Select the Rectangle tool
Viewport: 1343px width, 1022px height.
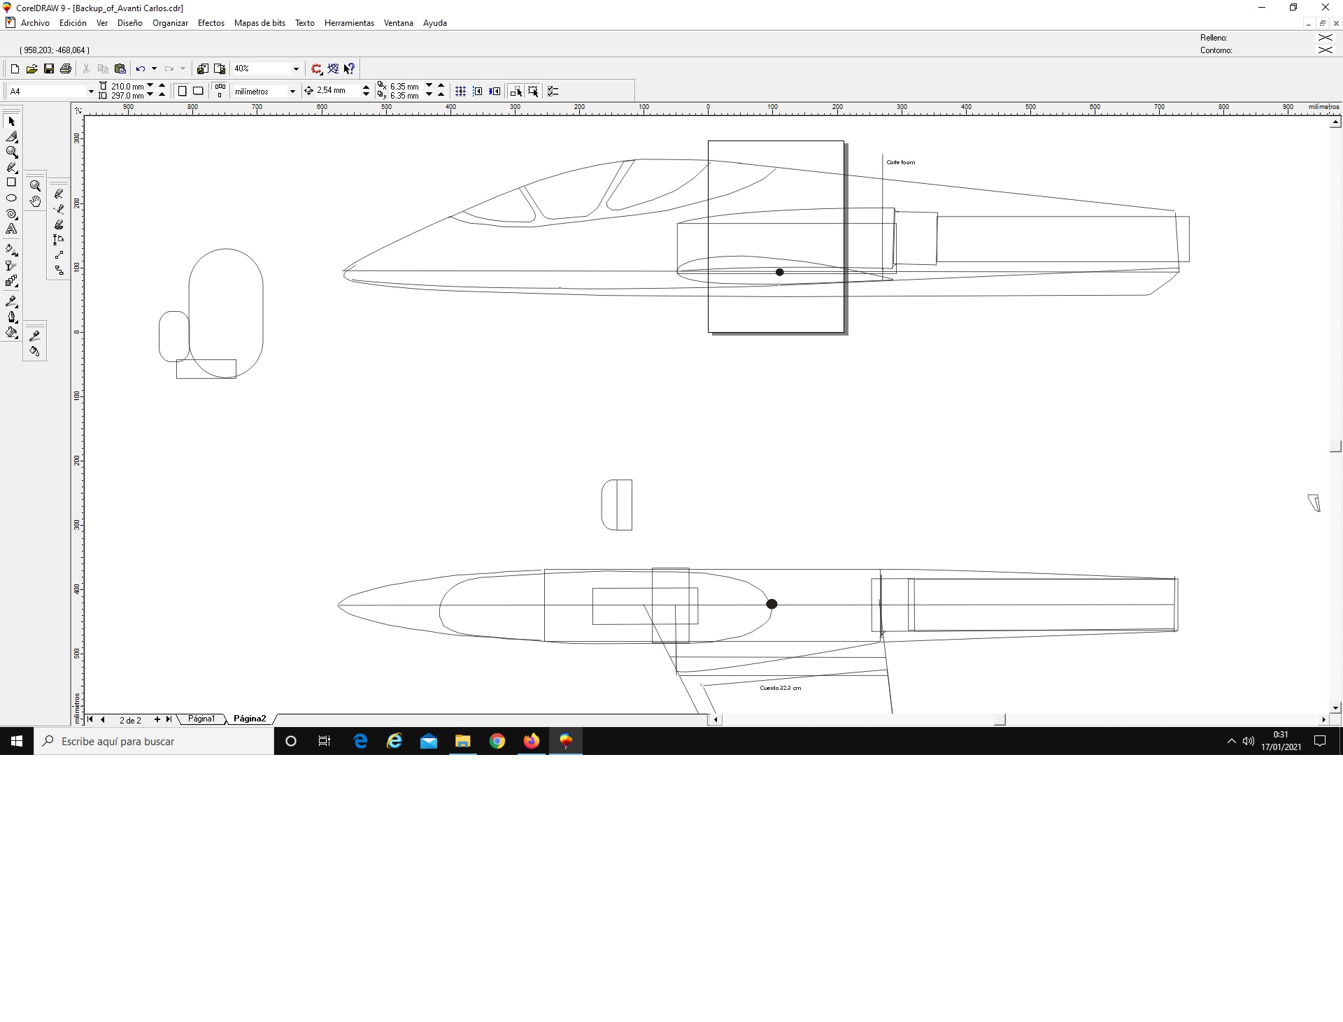pyautogui.click(x=11, y=182)
